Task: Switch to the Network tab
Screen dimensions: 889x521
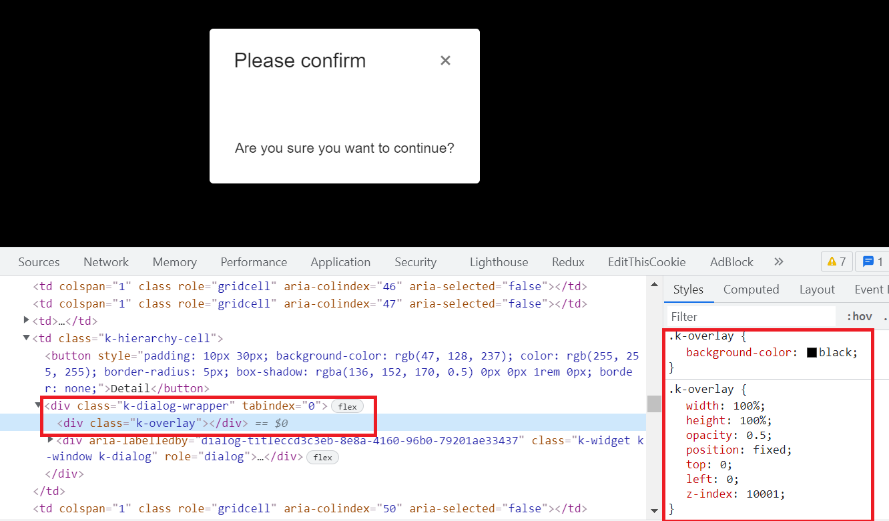Action: 106,262
